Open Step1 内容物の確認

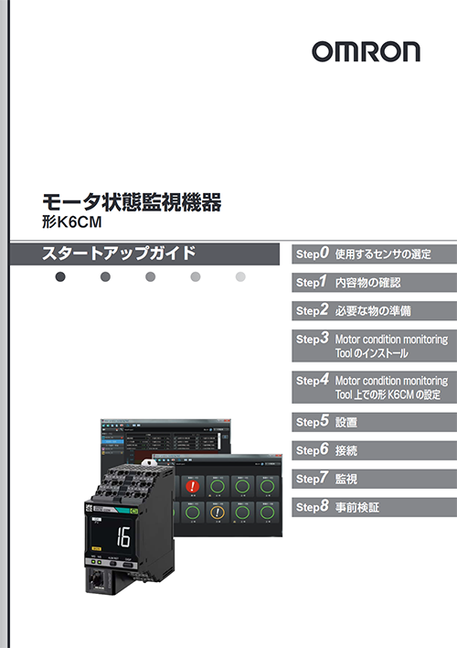coord(374,282)
